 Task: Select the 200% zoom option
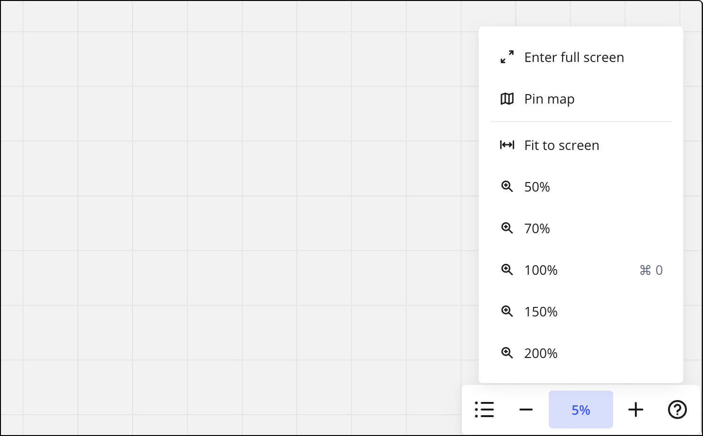coord(540,353)
